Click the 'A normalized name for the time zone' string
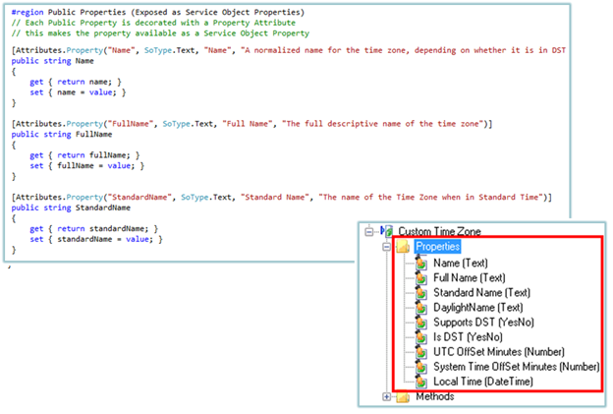Screen dimensions: 613x414 [x=403, y=50]
